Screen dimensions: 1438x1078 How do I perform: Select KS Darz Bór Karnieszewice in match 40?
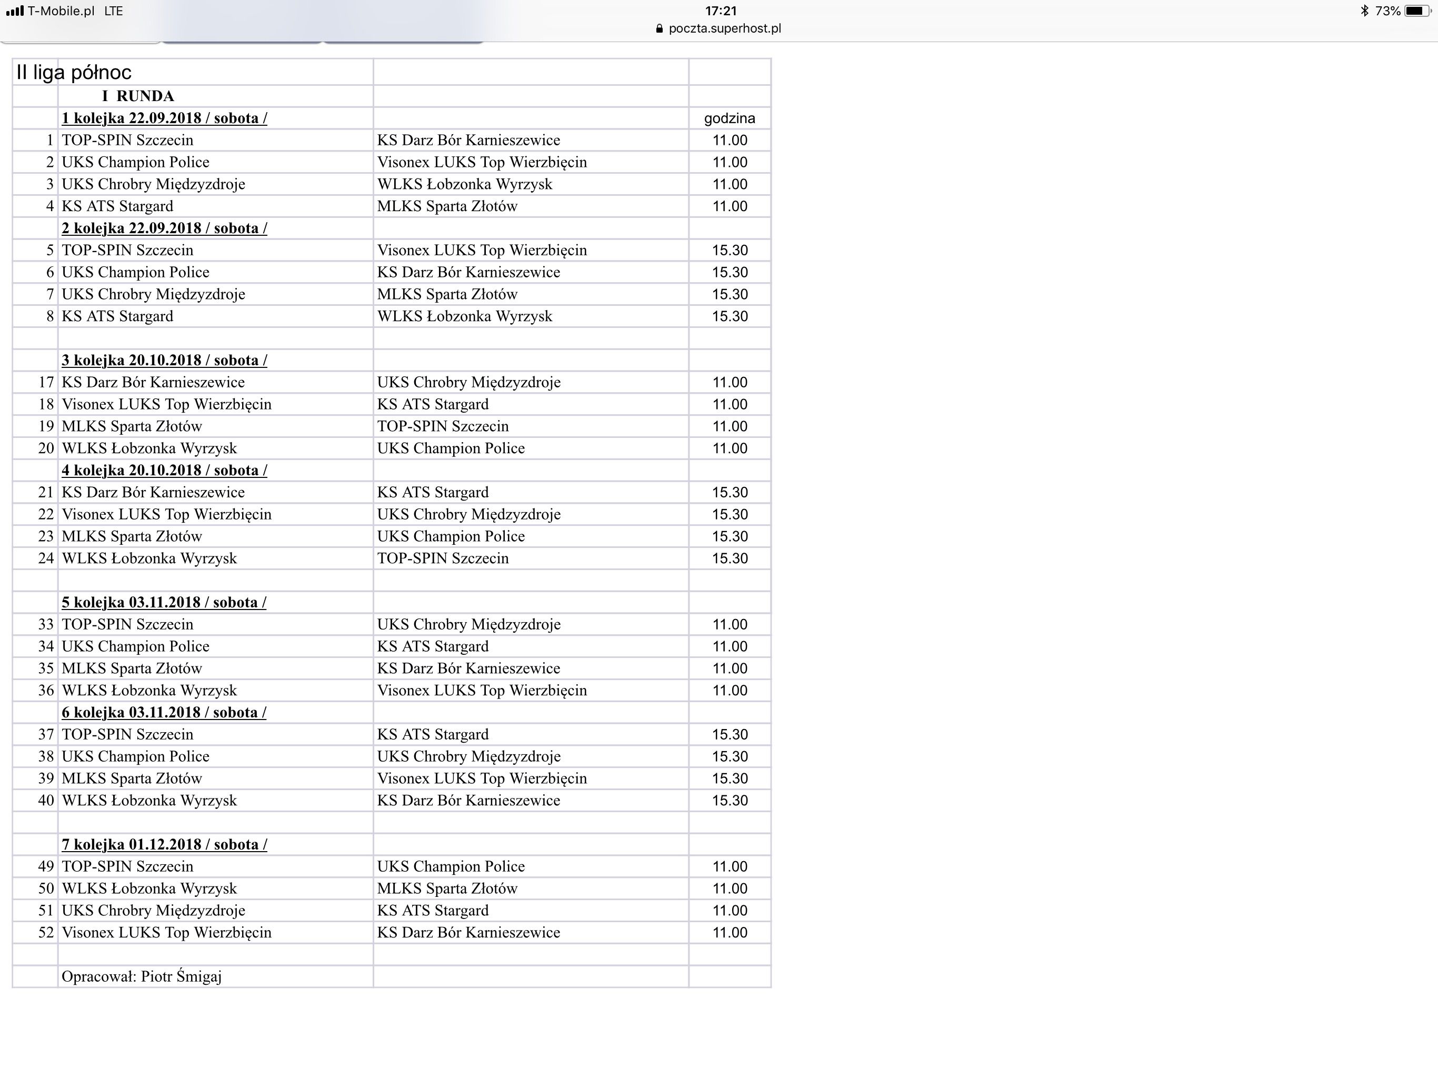coord(468,801)
